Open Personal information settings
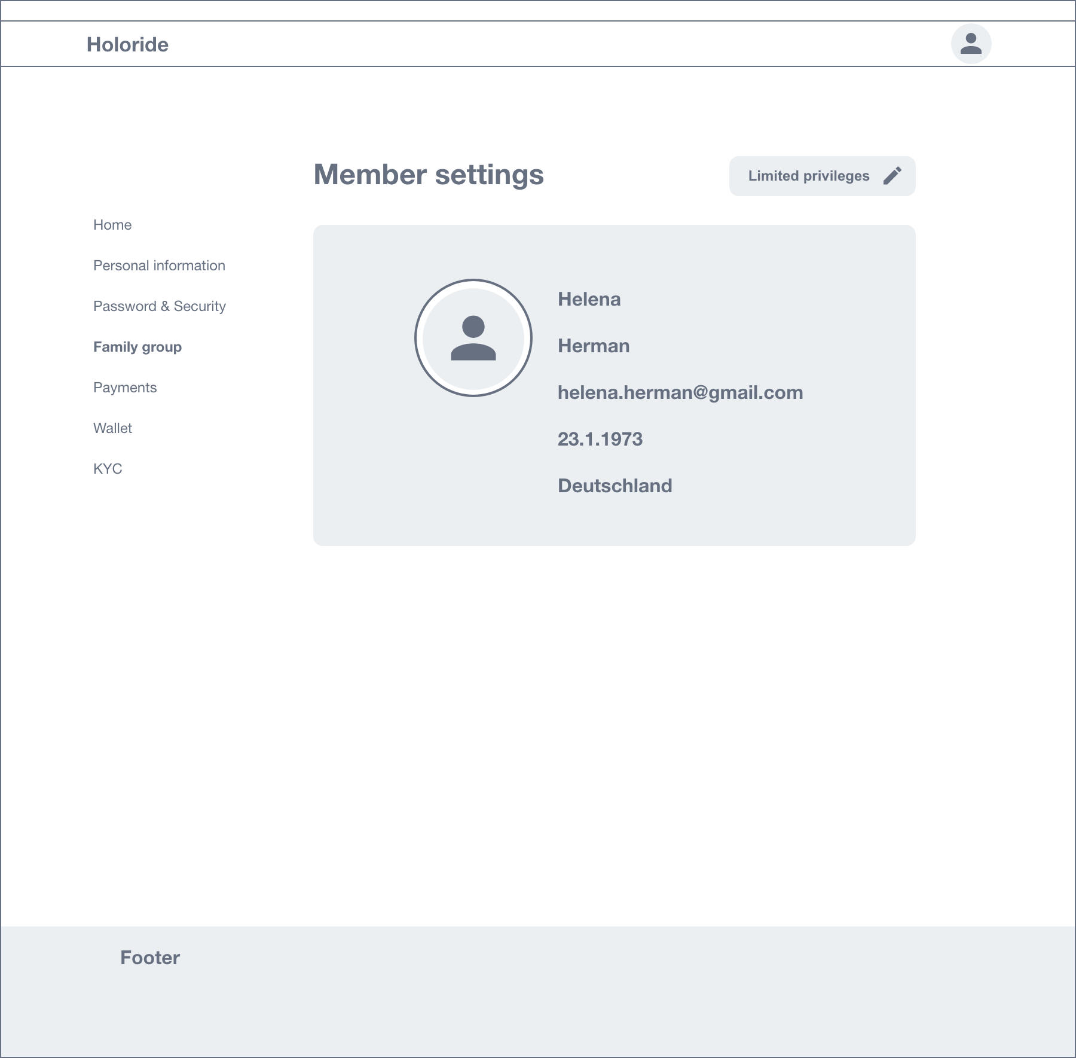 point(159,266)
